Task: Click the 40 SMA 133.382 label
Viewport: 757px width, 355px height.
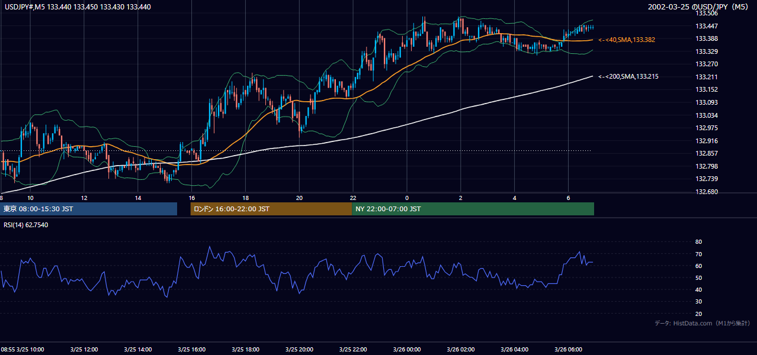Action: [627, 40]
